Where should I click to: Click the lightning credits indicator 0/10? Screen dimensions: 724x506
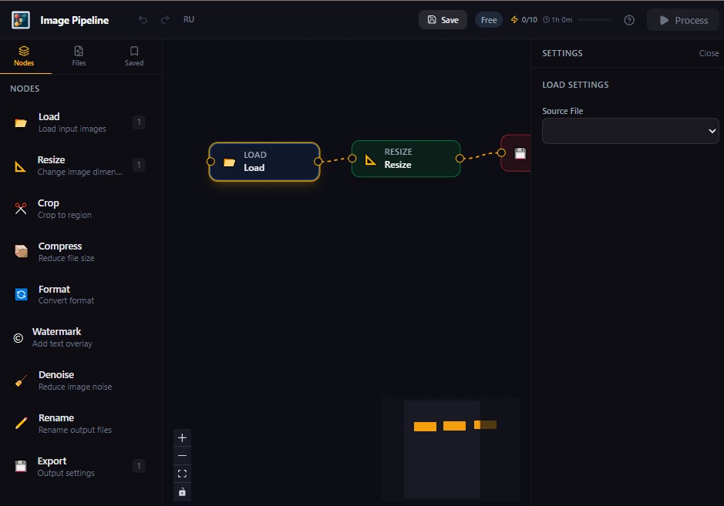pyautogui.click(x=524, y=20)
